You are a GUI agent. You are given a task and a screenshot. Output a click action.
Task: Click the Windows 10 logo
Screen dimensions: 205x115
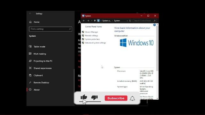click(137, 42)
